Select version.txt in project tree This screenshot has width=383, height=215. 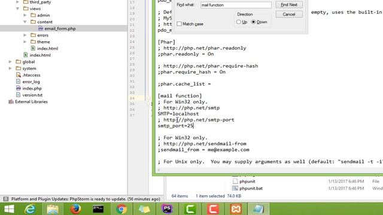[32, 95]
